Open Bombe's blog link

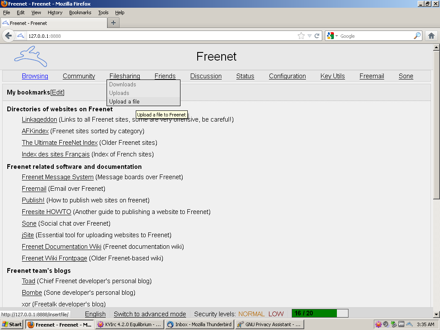click(x=32, y=293)
